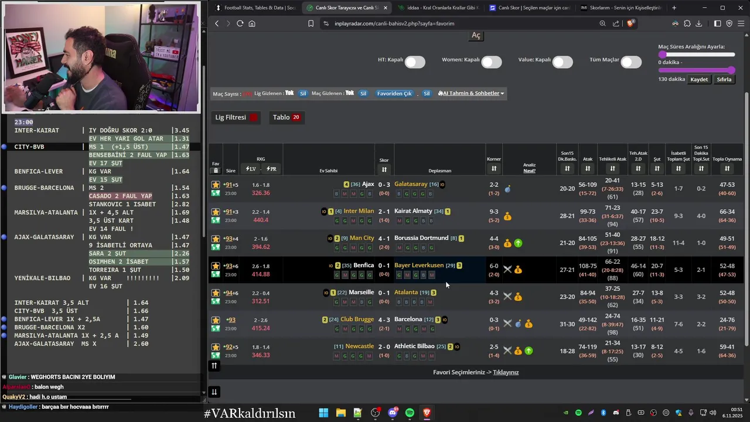This screenshot has width=750, height=422.
Task: Bookmark this page icon
Action: 311,23
